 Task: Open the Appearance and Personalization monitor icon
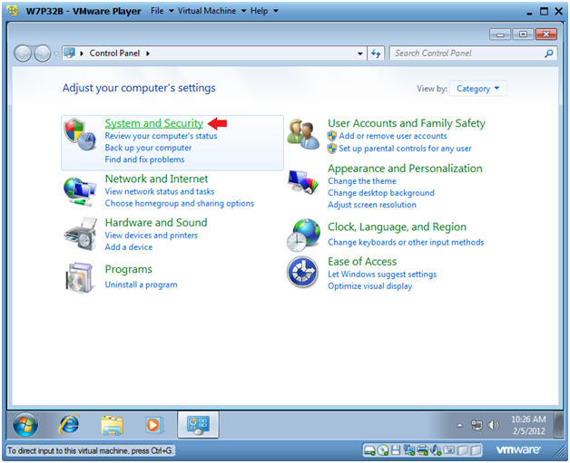303,181
